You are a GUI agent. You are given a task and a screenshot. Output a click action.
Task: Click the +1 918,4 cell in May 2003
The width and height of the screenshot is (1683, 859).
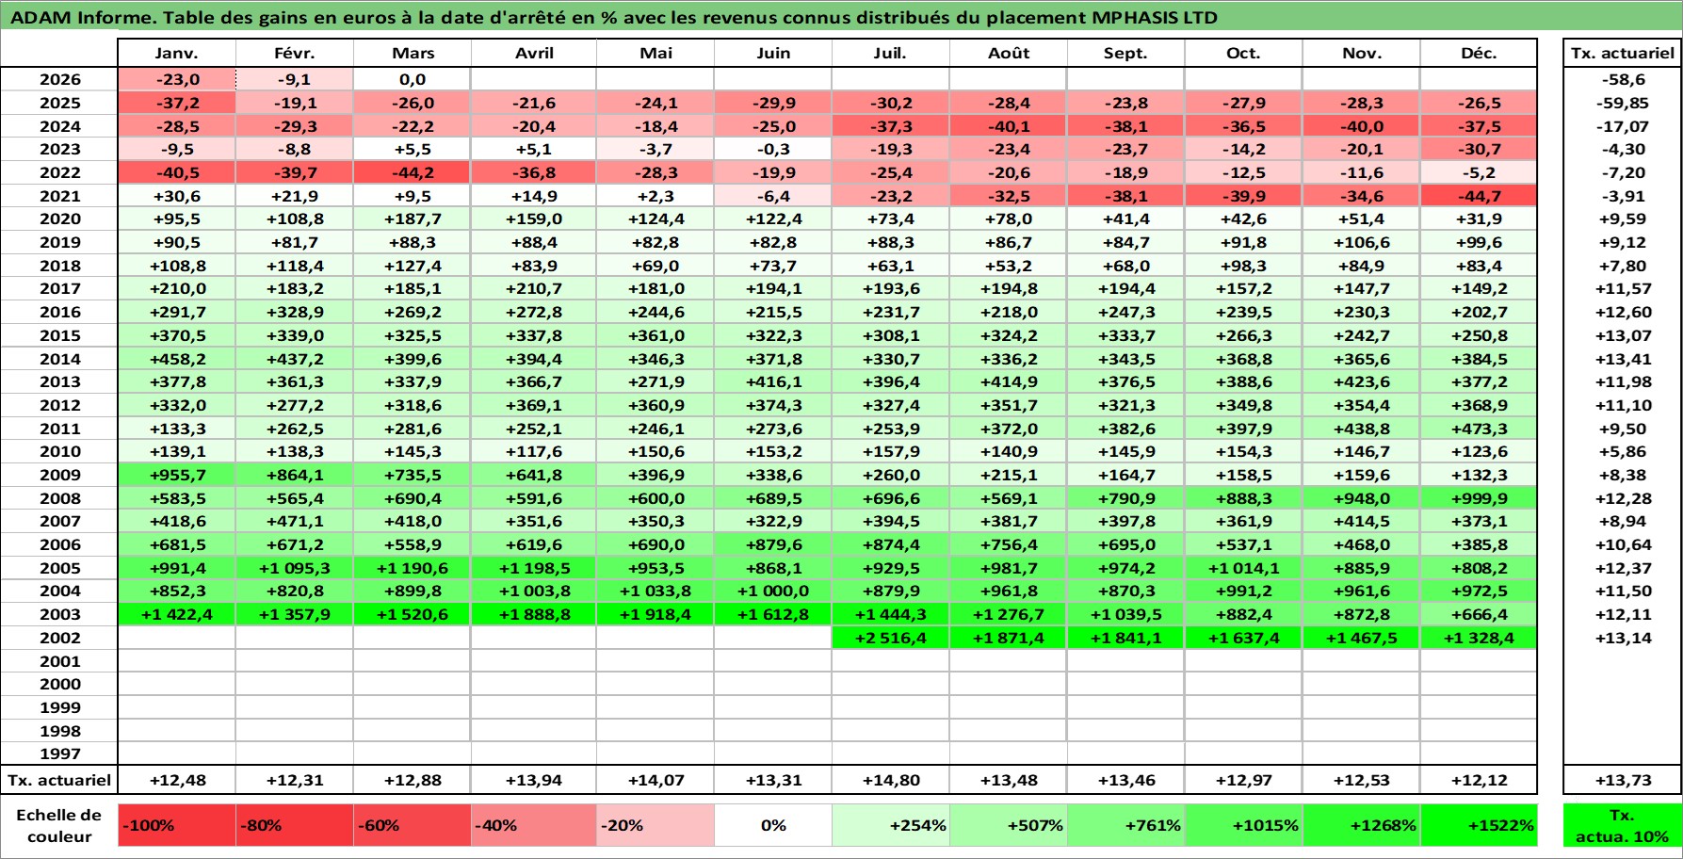(x=655, y=614)
